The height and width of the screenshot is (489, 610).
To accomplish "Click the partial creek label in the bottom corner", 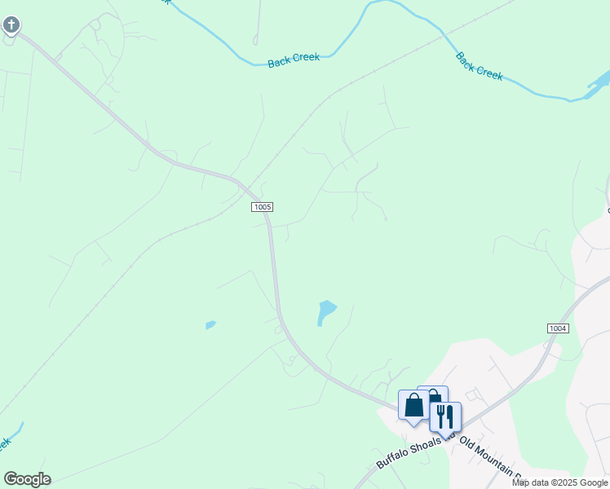I will click(5, 445).
